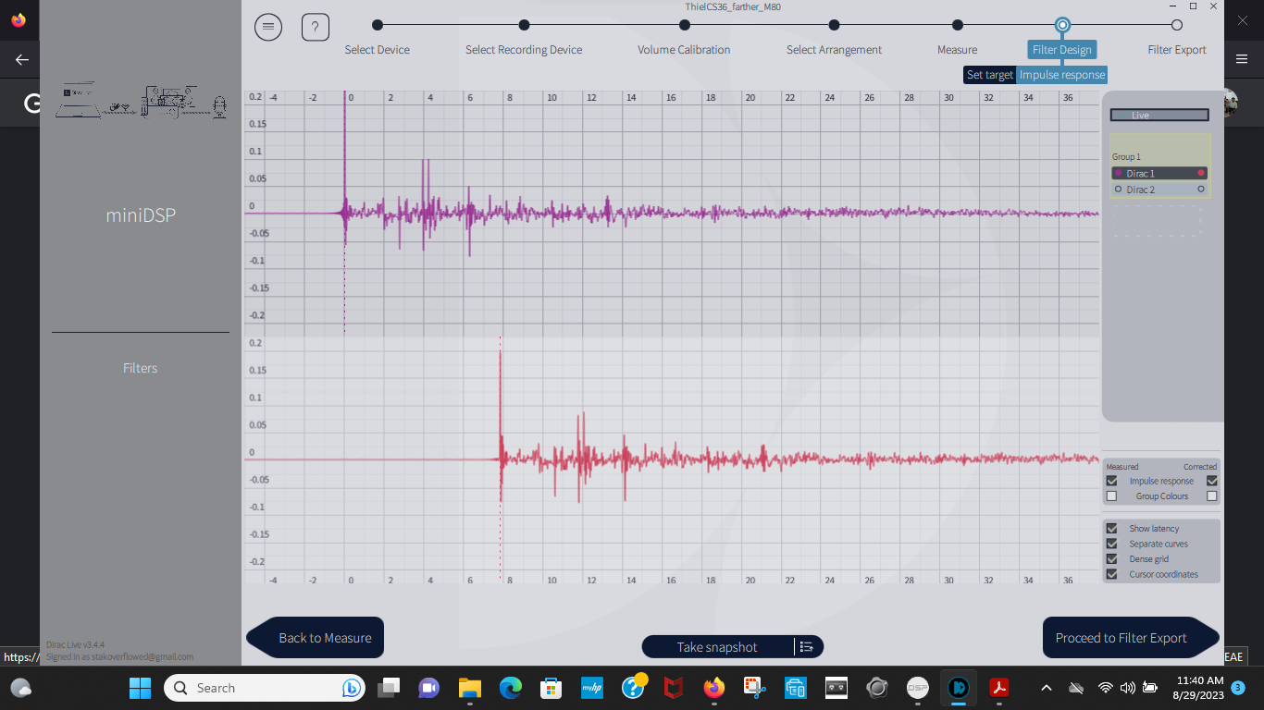Click Group 1 label
This screenshot has height=710, width=1264.
1126,157
